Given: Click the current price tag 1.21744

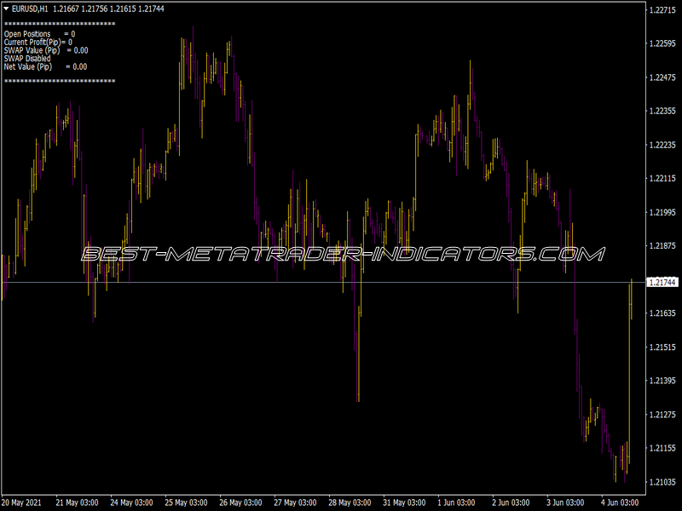Looking at the screenshot, I should 662,283.
